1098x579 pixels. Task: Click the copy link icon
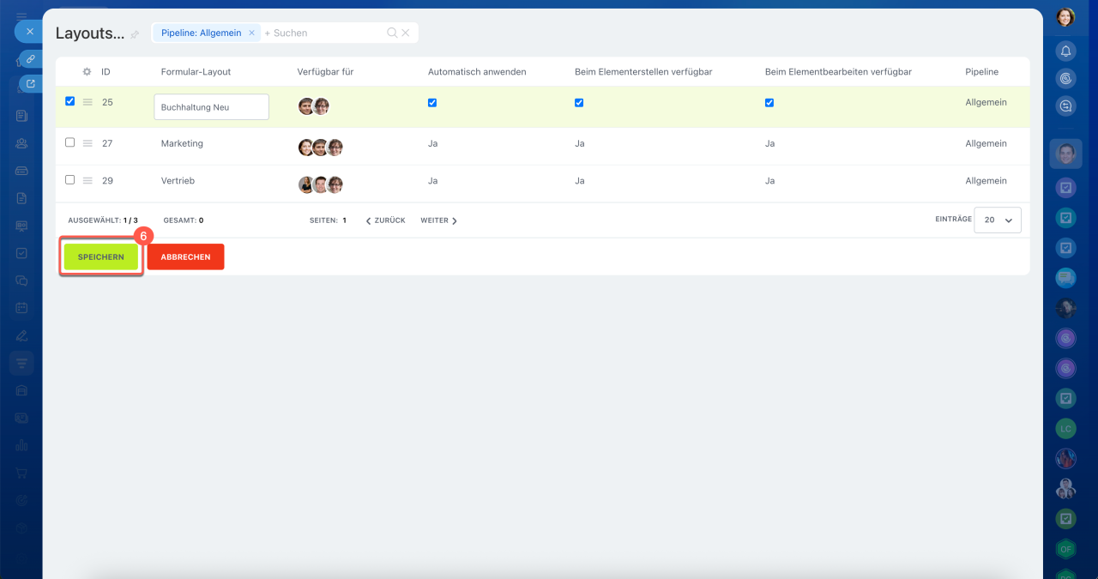click(30, 58)
